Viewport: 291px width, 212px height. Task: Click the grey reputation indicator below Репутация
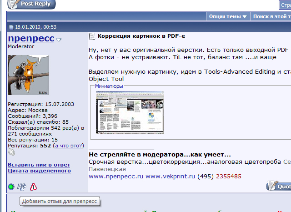coord(11,153)
